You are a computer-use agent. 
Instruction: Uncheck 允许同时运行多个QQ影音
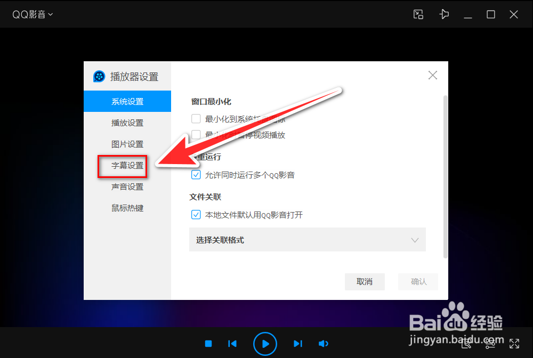point(196,175)
